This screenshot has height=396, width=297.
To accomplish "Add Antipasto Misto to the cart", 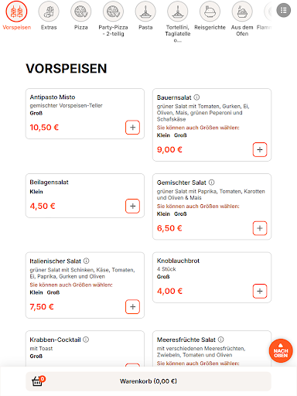I will tap(132, 128).
